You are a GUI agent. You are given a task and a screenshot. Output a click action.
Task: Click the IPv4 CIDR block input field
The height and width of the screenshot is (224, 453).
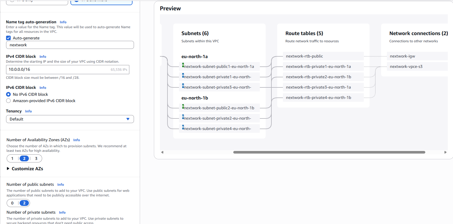(58, 70)
